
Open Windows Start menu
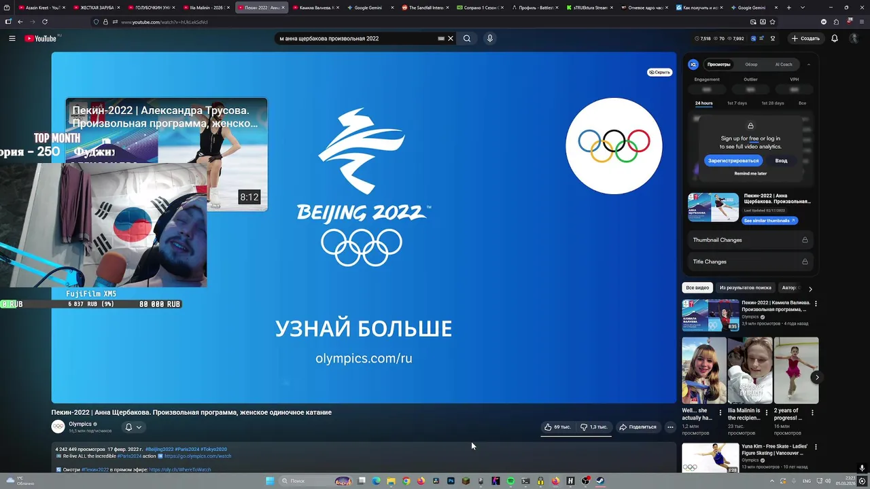(x=270, y=481)
